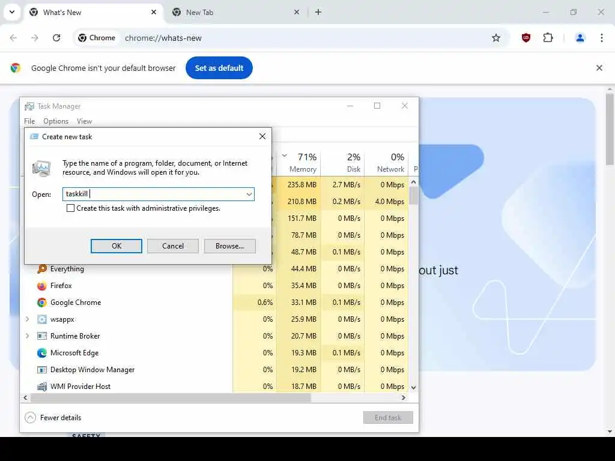Close the New Tab tab
615x461 pixels.
297,12
